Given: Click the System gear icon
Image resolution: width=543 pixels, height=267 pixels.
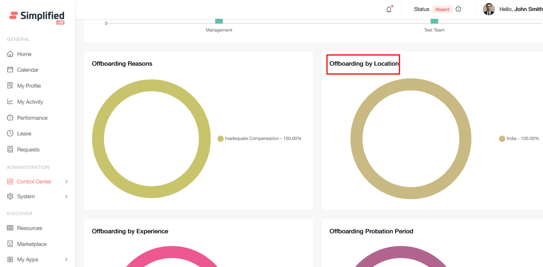Looking at the screenshot, I should [10, 196].
